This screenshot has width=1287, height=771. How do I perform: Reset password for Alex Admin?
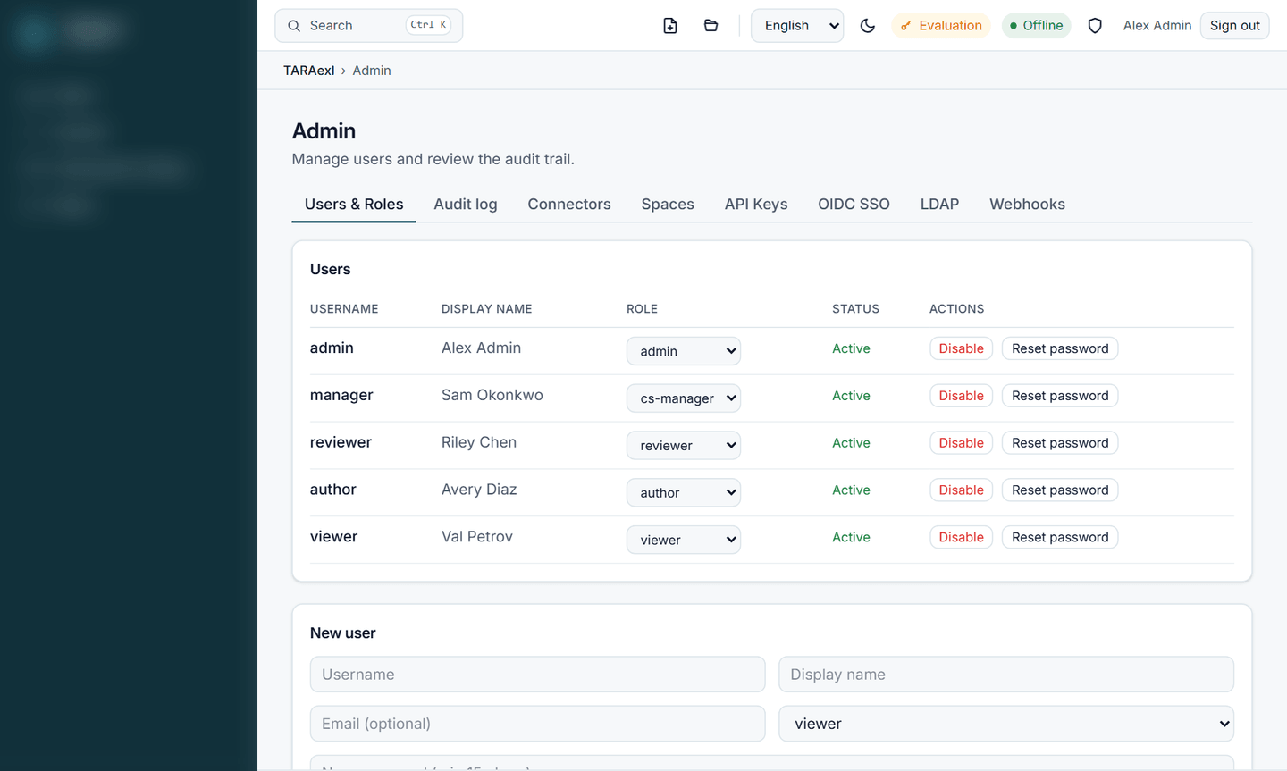[1060, 348]
